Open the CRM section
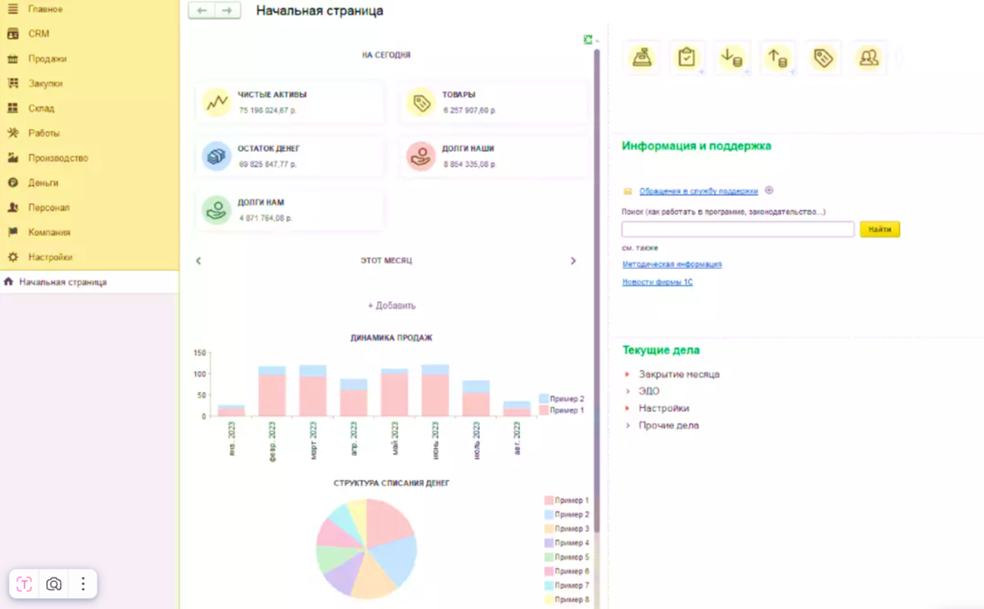984x609 pixels. coord(89,34)
